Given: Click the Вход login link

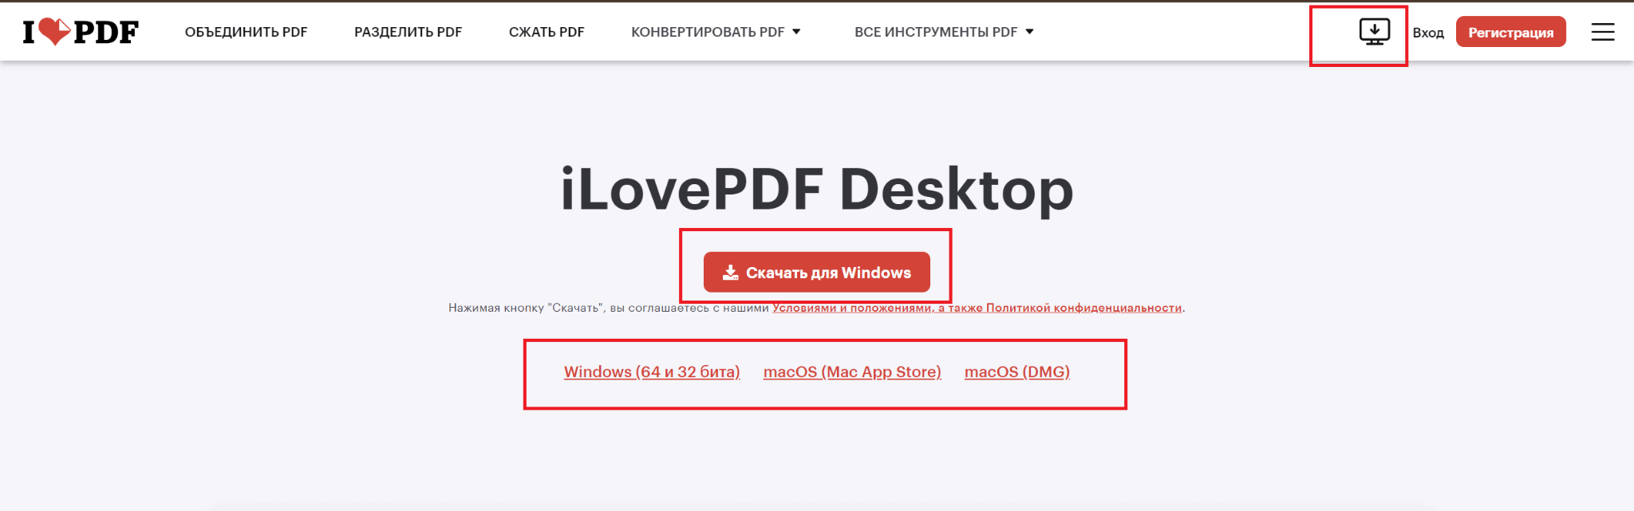Looking at the screenshot, I should (x=1428, y=33).
